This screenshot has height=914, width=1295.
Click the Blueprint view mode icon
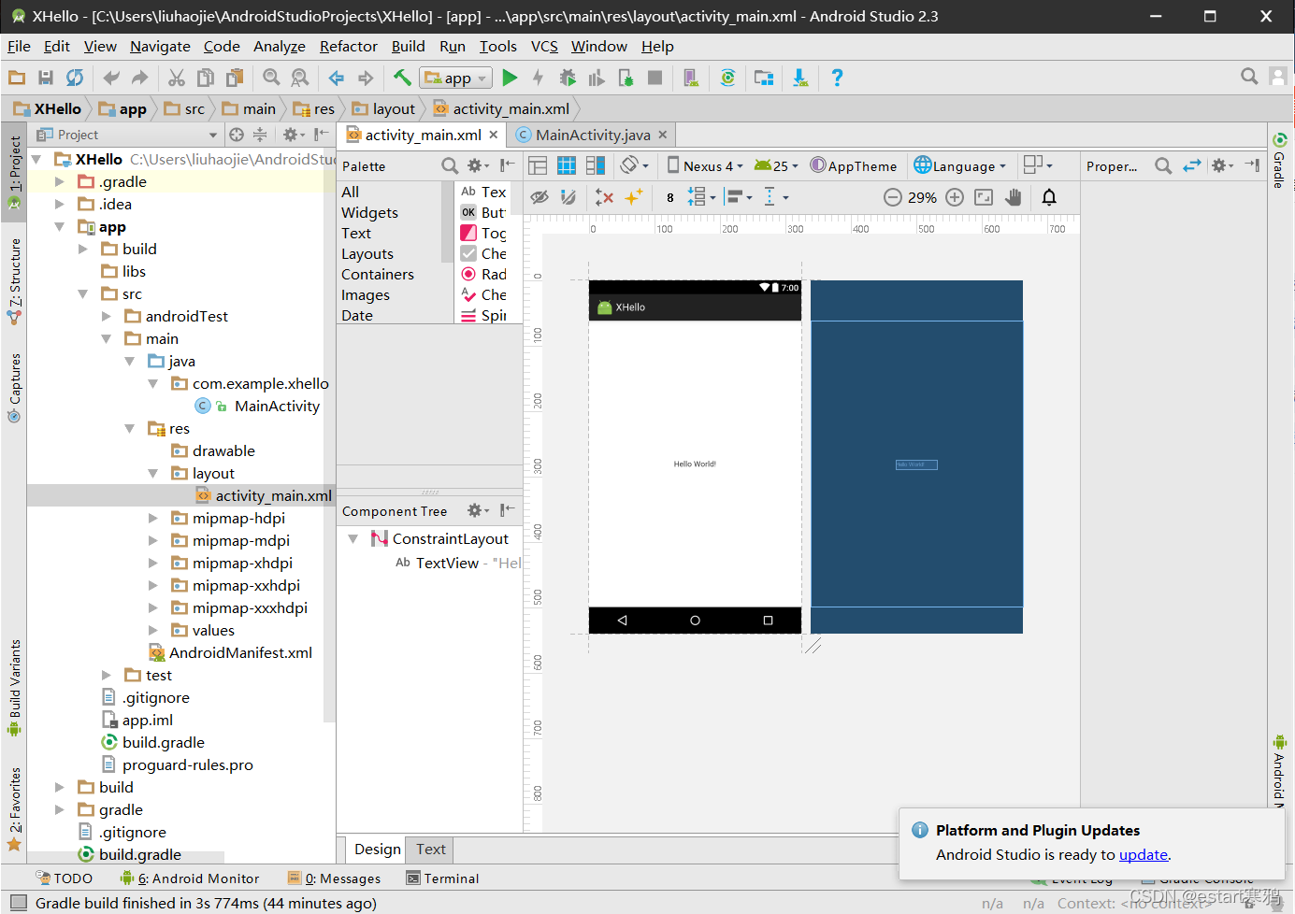[567, 165]
